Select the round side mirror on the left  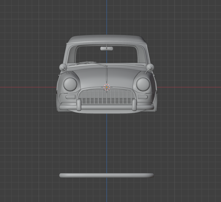point(63,68)
